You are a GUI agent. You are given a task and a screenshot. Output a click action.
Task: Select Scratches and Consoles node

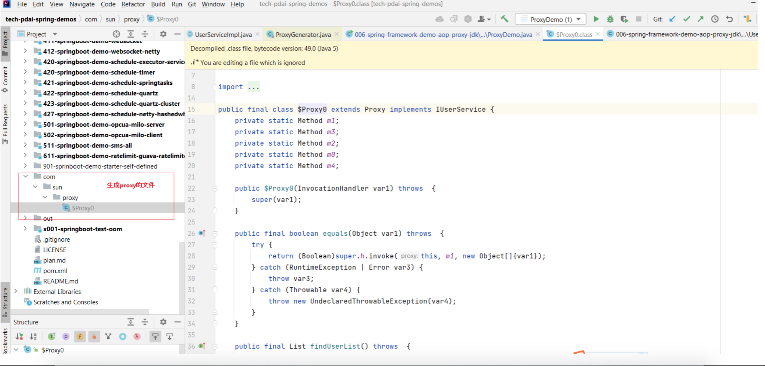(66, 302)
